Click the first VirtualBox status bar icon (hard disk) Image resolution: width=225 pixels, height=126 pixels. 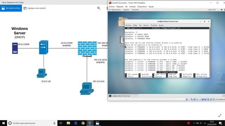186,99
